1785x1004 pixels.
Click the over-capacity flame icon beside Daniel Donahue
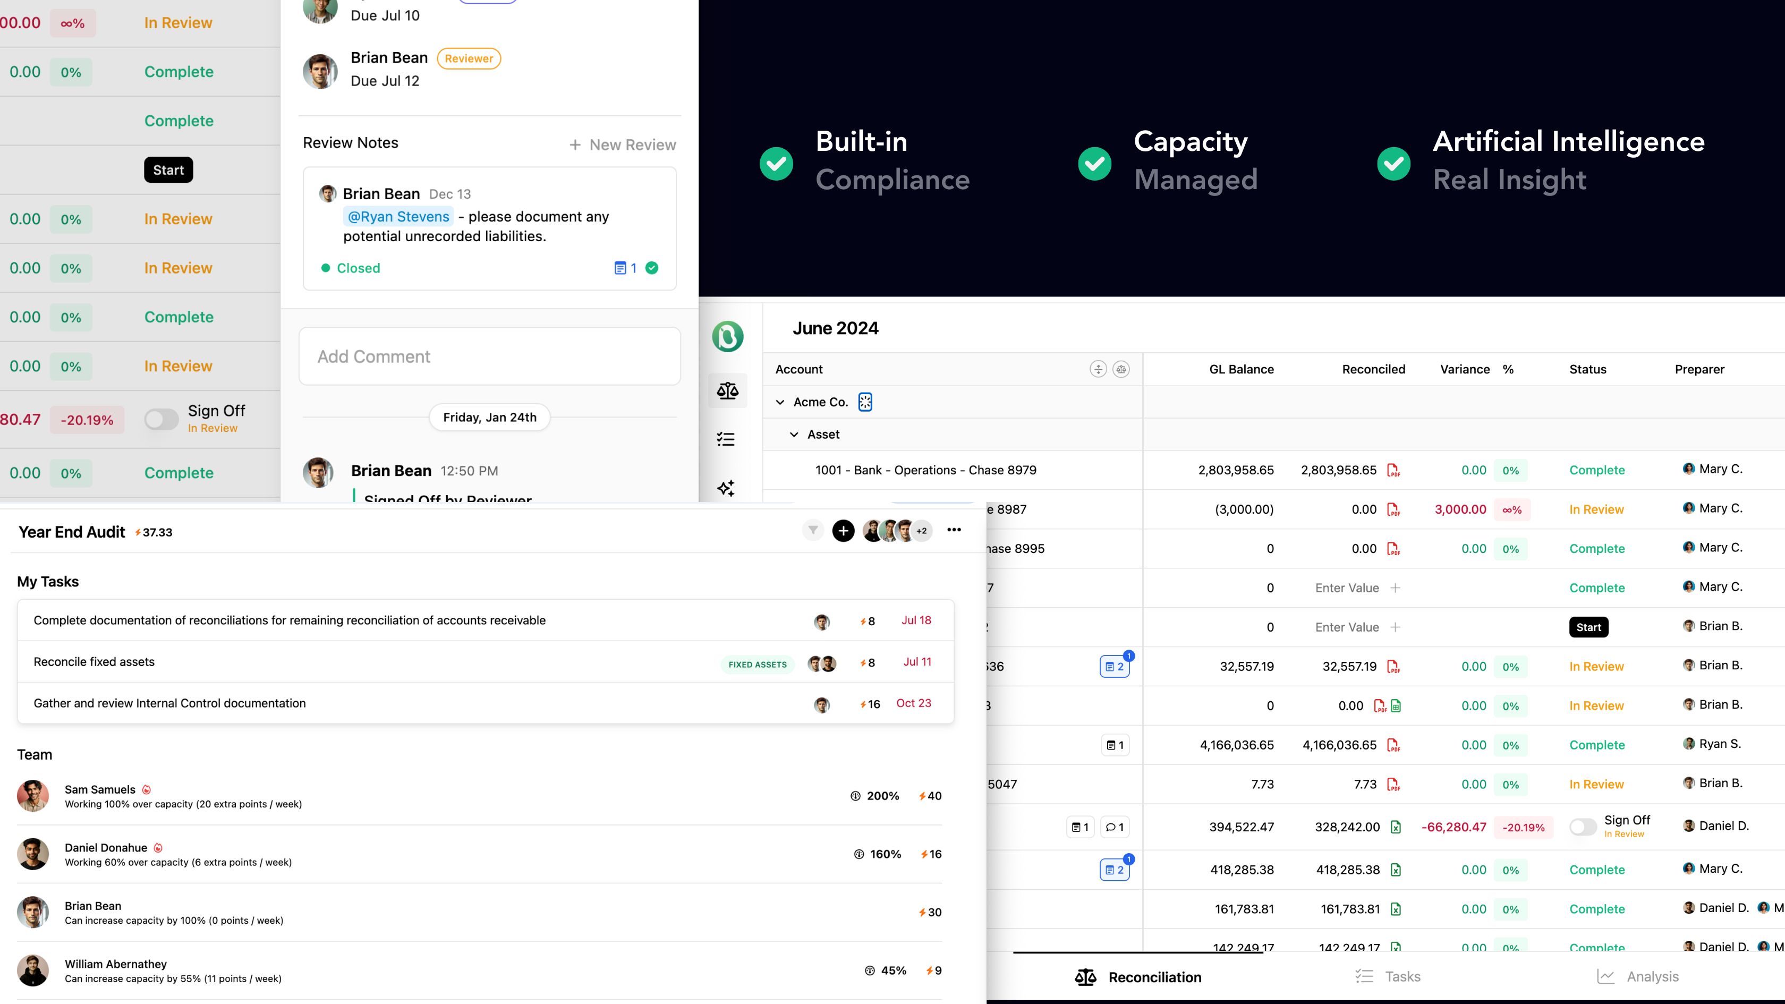(158, 848)
